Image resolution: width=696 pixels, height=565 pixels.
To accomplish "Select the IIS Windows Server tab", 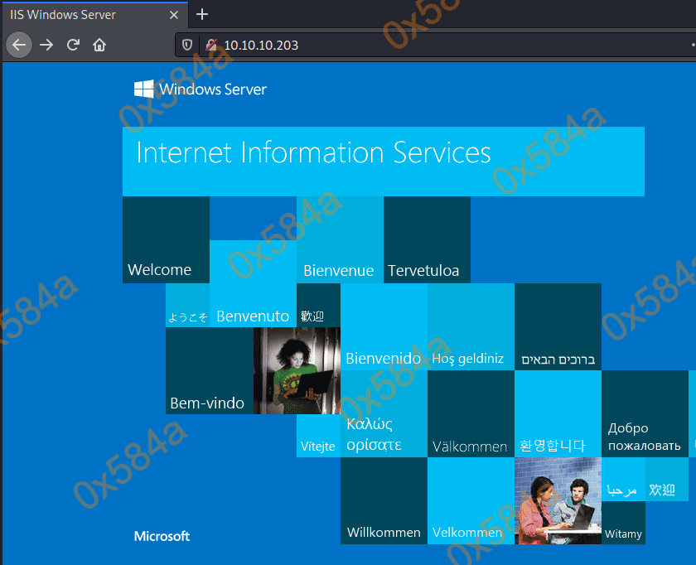I will (x=83, y=14).
